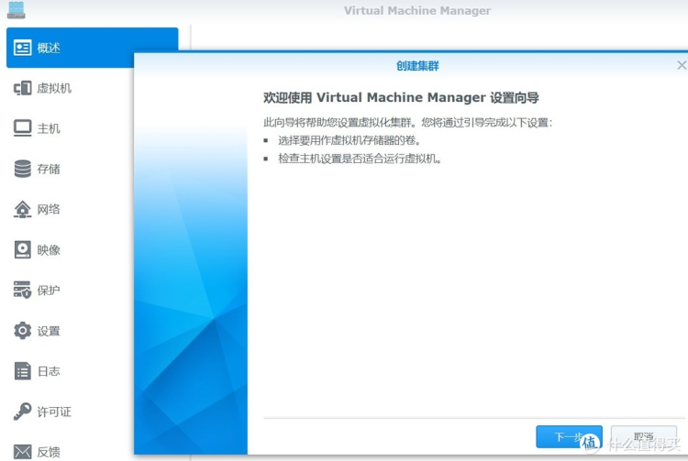Click the 选择要用作虚拟机存储器的卷 bullet text
The image size is (688, 461).
click(350, 140)
